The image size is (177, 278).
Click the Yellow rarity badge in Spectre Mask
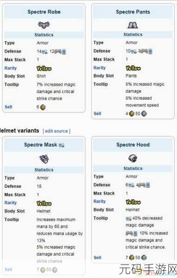(x=44, y=203)
